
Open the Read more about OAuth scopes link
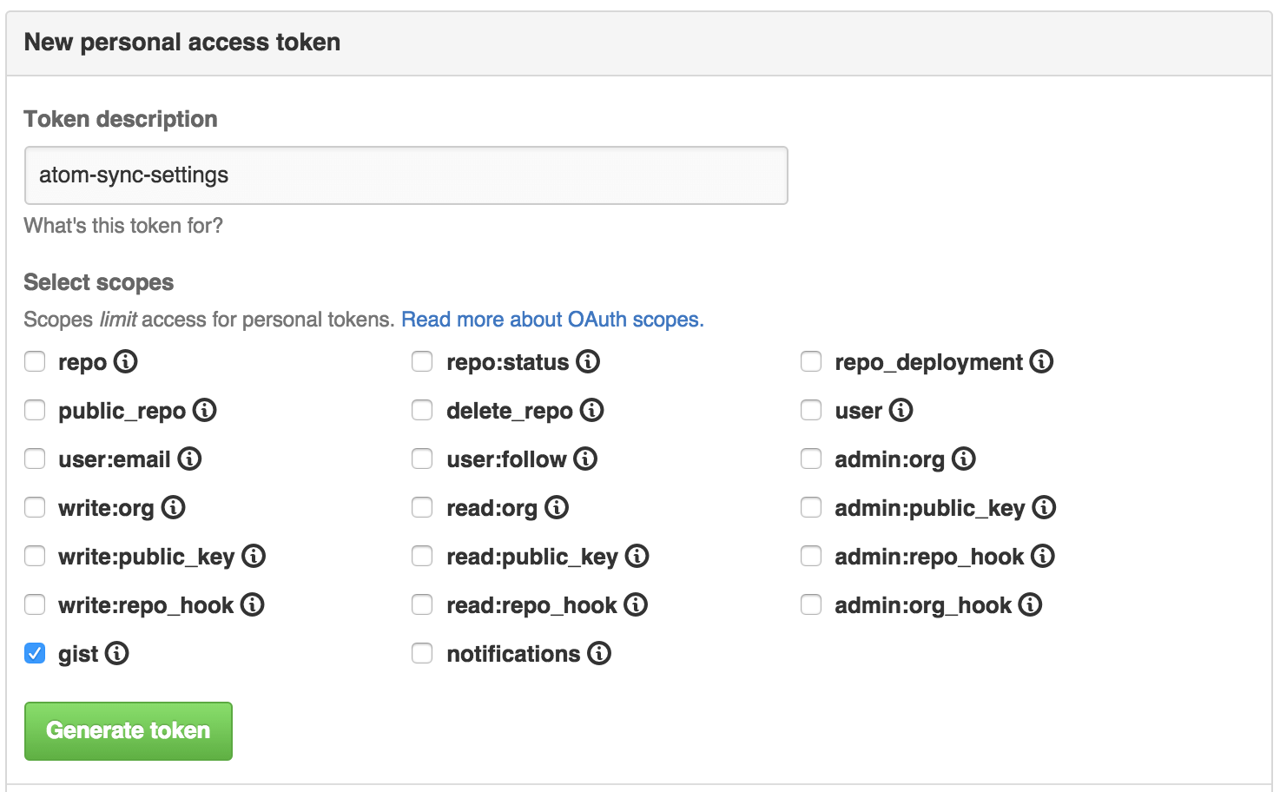(x=552, y=320)
